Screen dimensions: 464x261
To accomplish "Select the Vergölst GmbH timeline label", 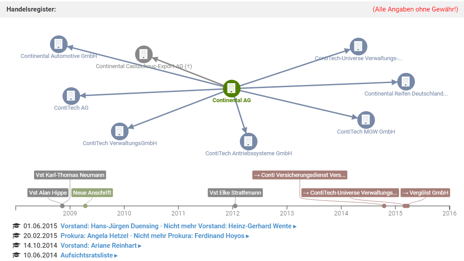I will tap(425, 192).
